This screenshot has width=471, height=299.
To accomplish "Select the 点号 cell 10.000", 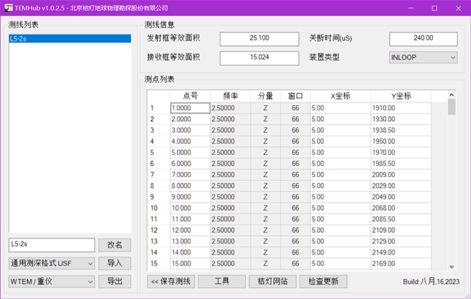I will click(x=190, y=208).
